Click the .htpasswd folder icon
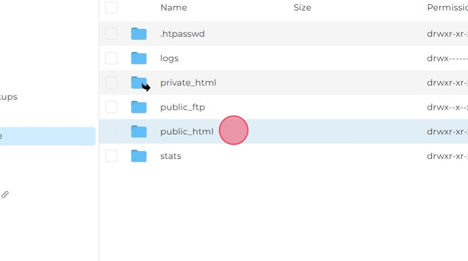This screenshot has height=261, width=468. (x=139, y=34)
